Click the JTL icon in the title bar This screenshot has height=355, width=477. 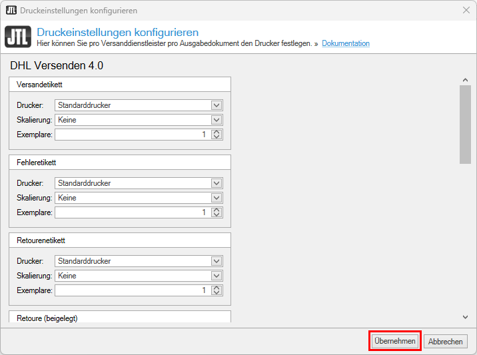pos(11,11)
